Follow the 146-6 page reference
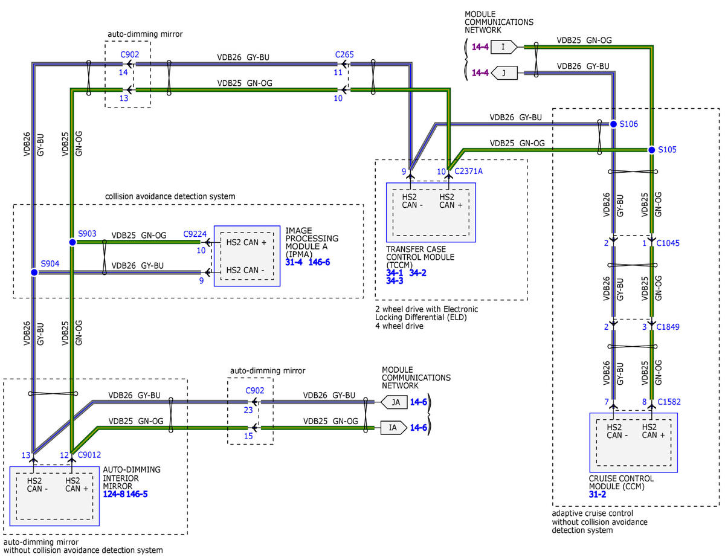Viewport: 725px width, 560px height. coord(318,263)
